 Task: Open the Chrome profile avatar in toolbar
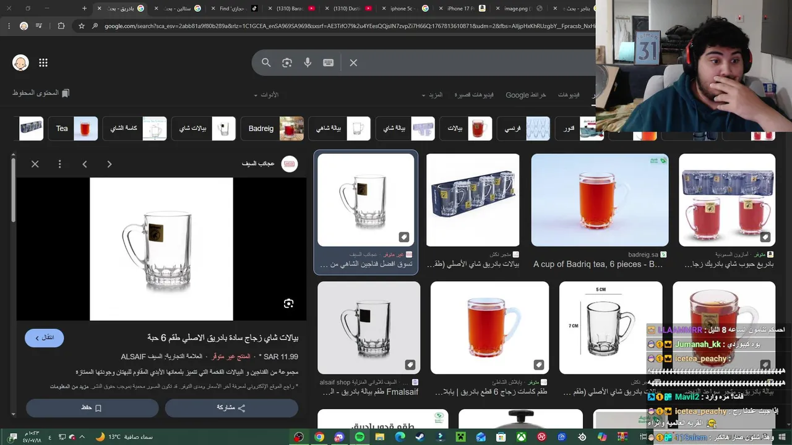24,26
